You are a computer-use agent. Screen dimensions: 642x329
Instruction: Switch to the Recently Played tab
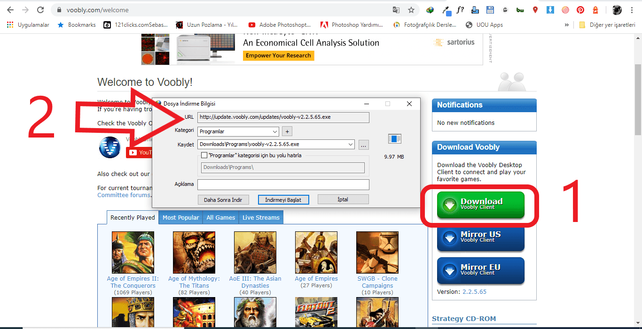pyautogui.click(x=133, y=217)
